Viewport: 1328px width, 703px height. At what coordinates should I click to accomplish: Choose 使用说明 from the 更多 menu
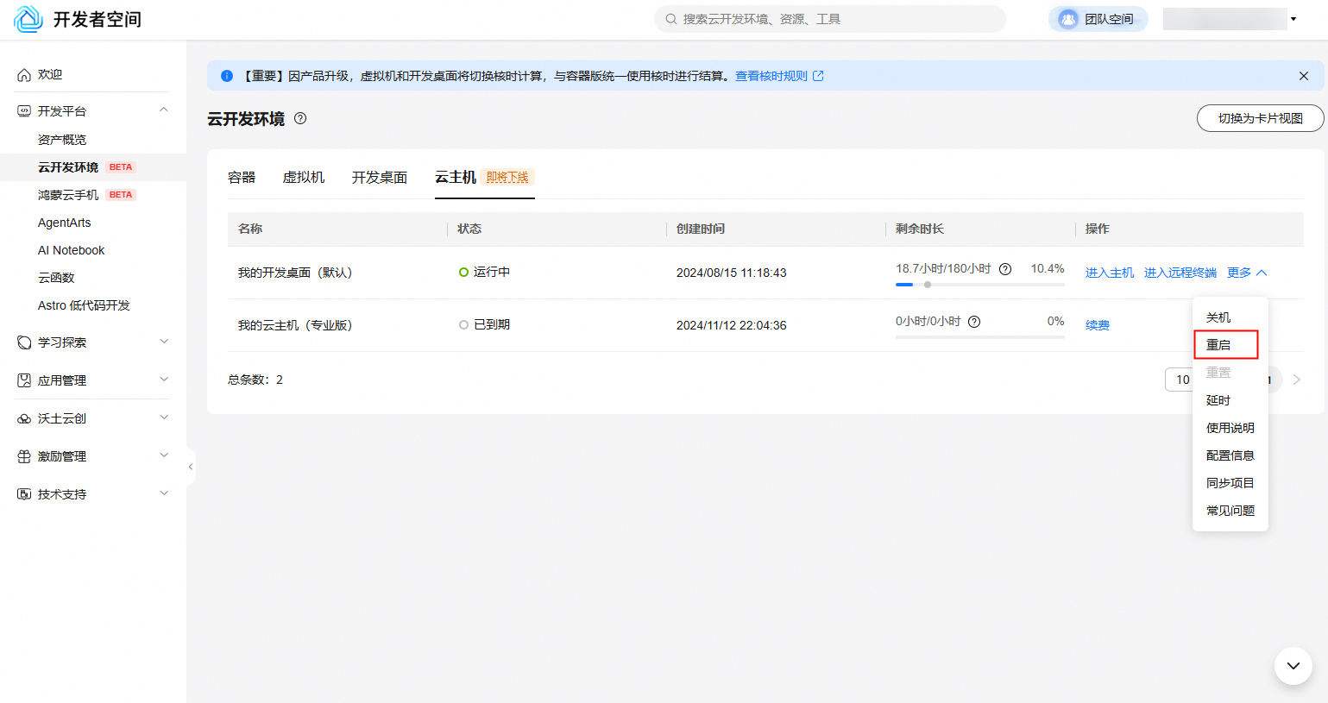1230,428
